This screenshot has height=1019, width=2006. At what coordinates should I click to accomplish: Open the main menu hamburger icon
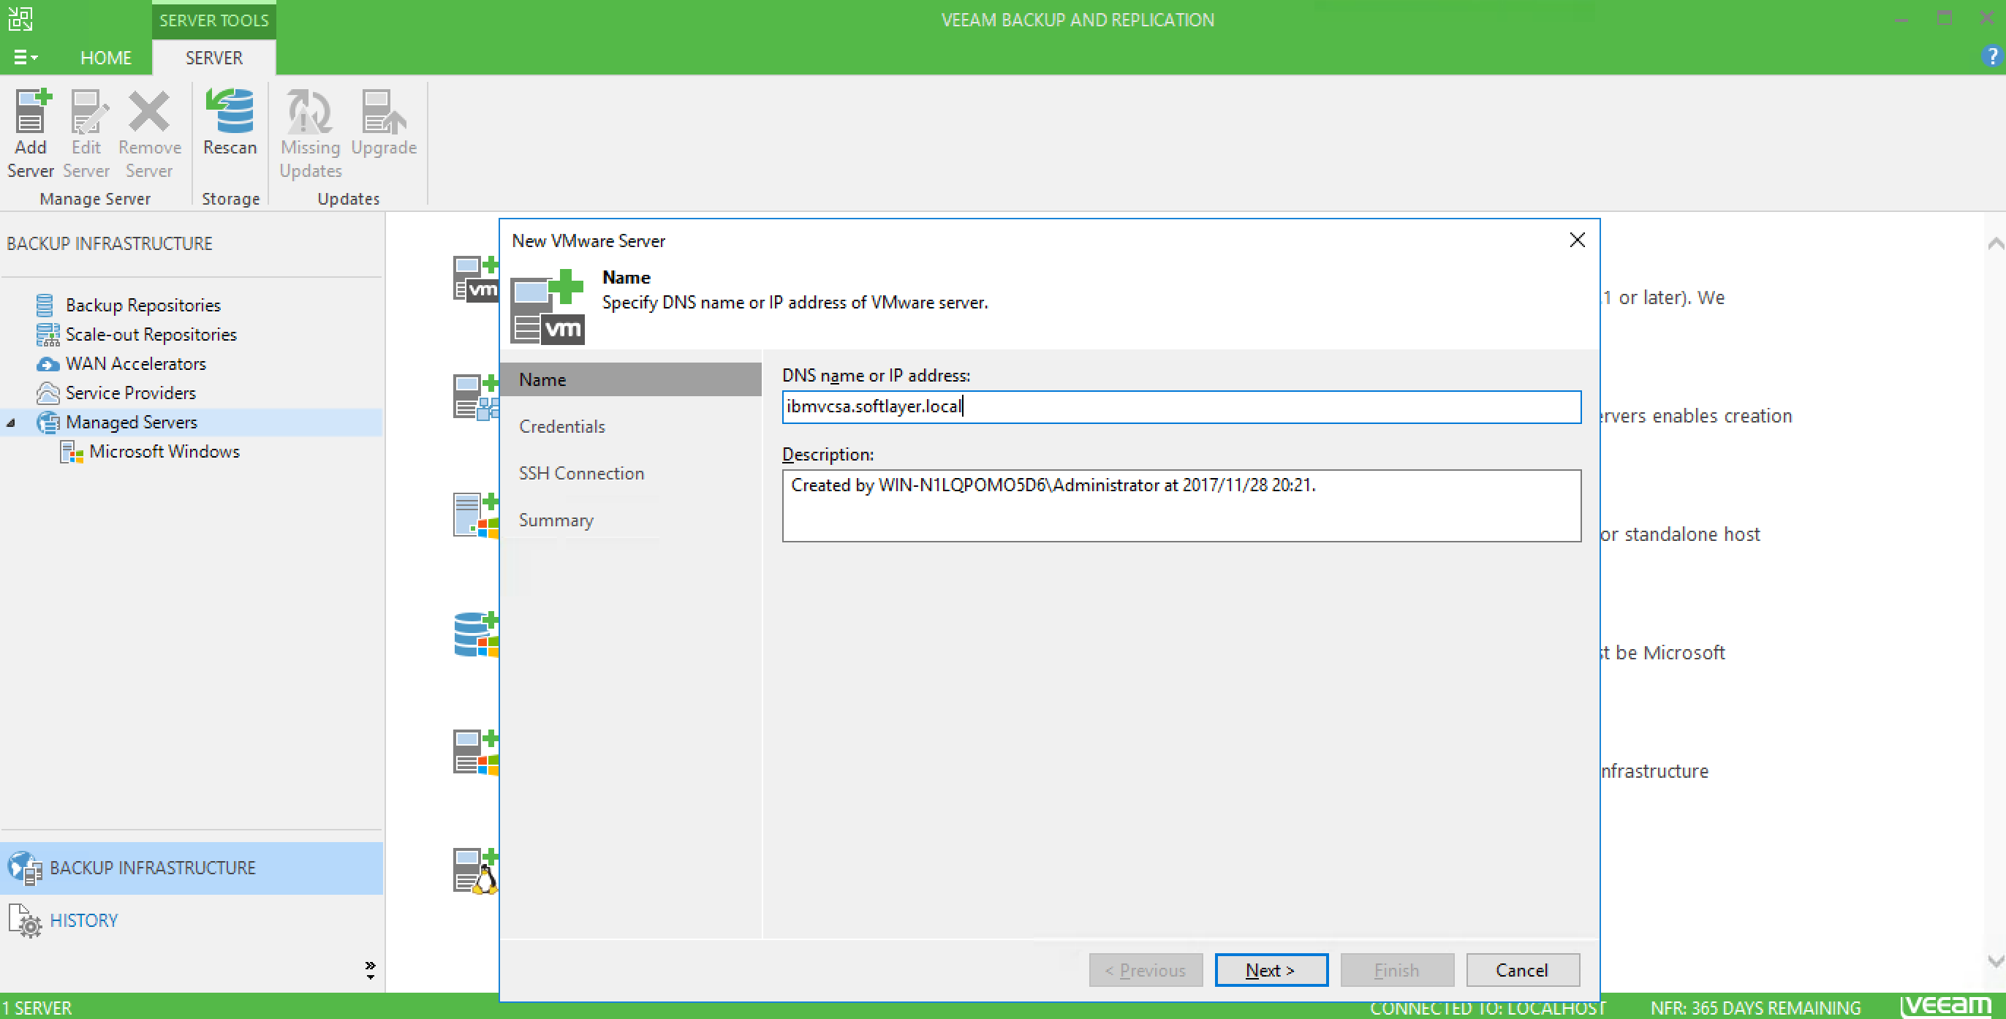(24, 57)
